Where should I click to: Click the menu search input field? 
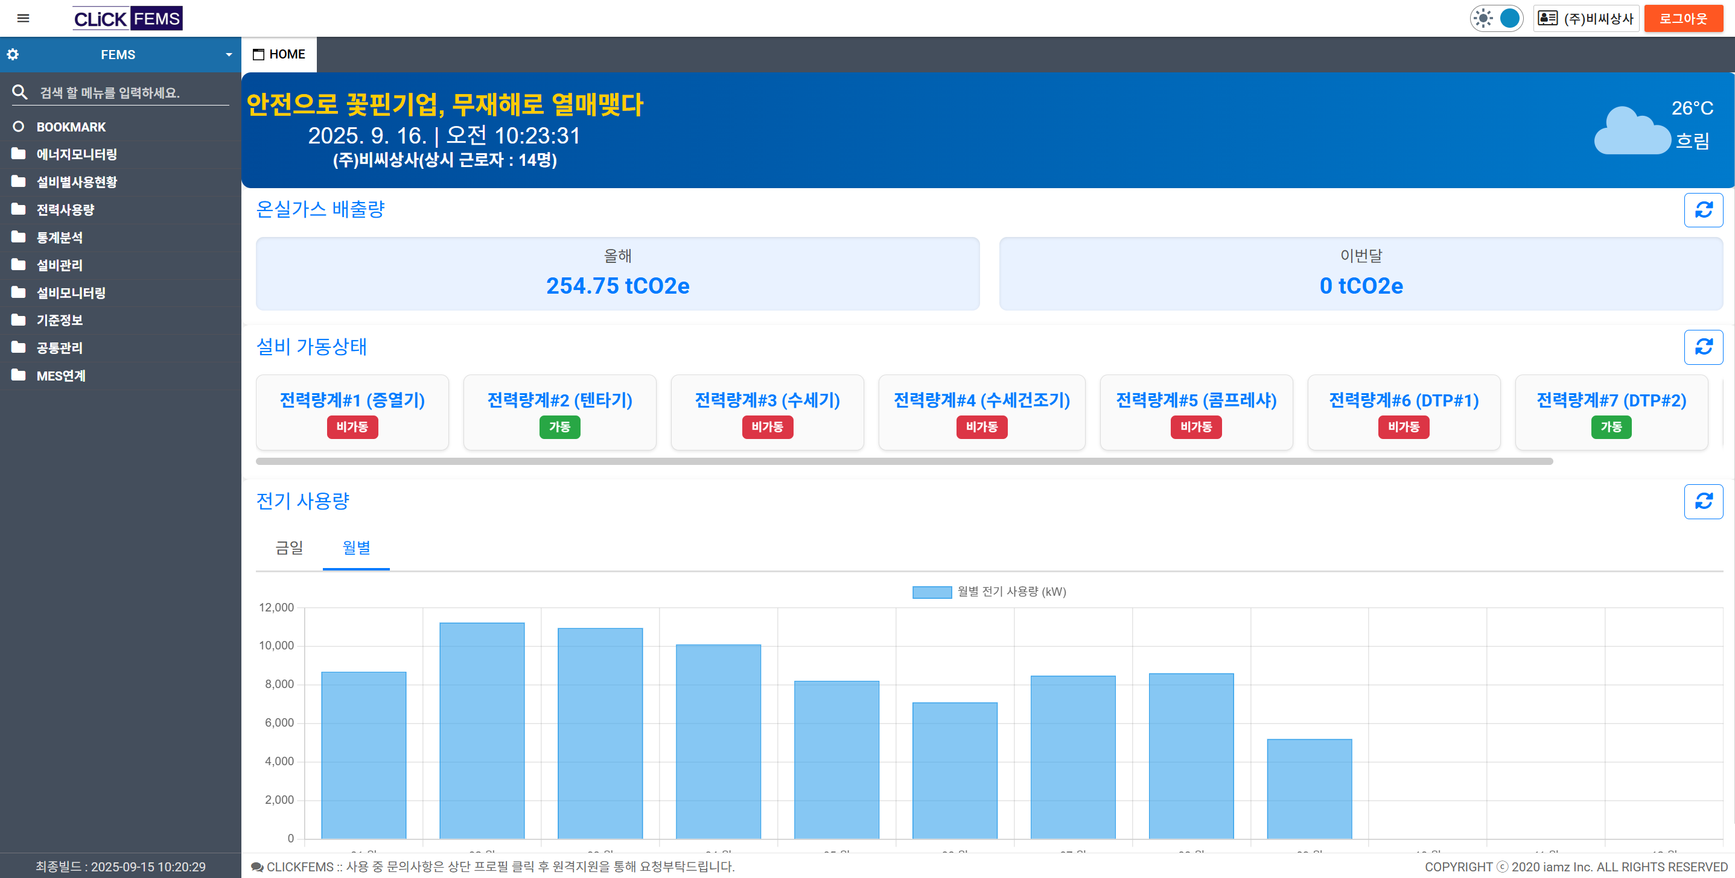[x=133, y=93]
